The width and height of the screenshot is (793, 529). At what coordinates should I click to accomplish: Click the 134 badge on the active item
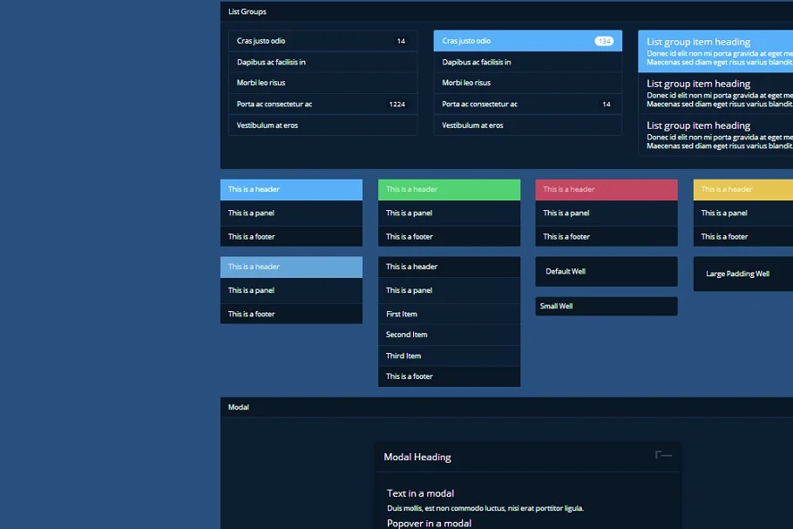point(603,41)
